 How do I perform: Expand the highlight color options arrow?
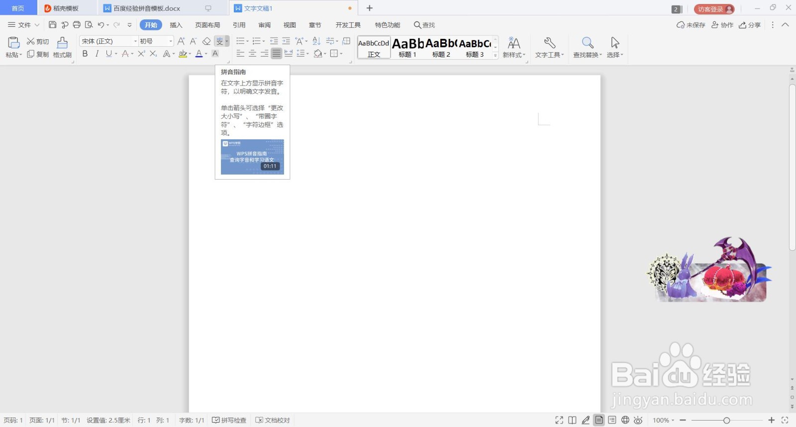coord(190,54)
